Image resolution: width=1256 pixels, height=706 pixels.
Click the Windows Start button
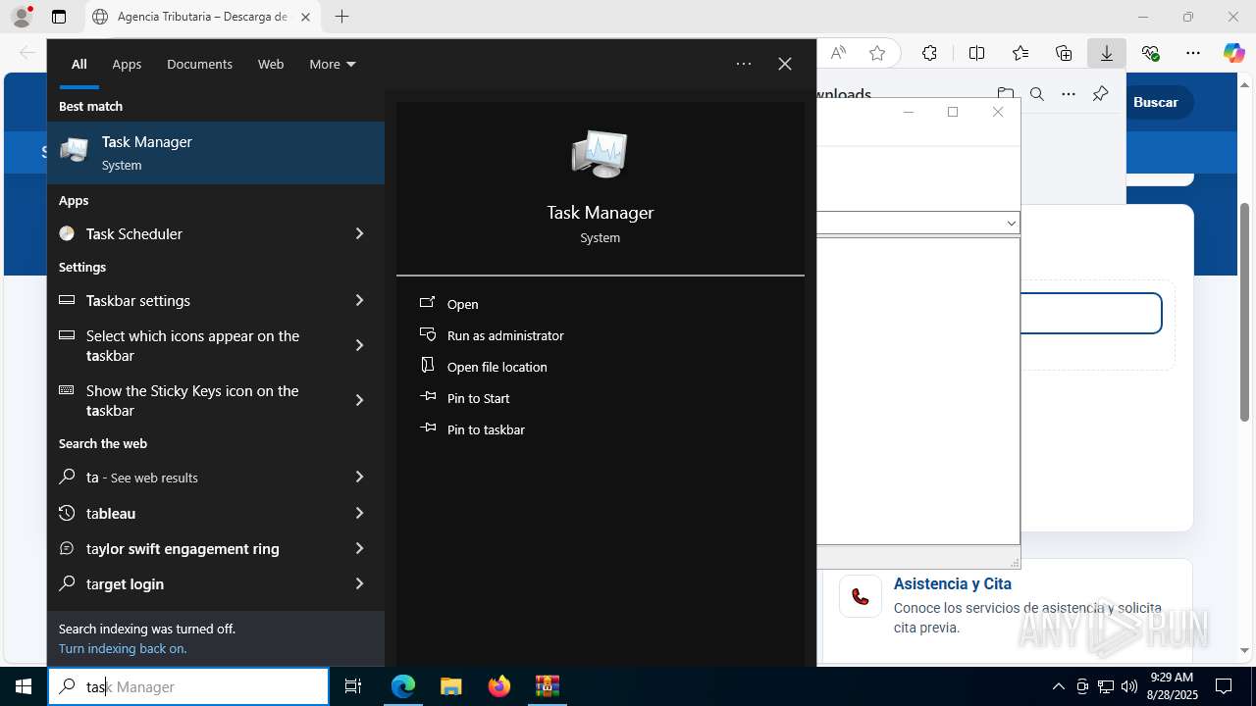pos(24,686)
